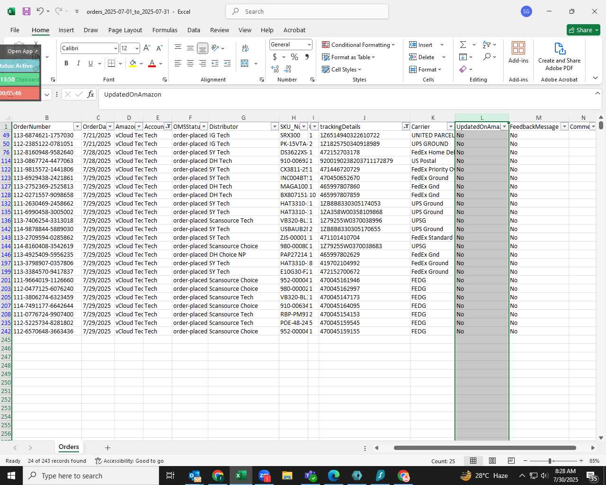The image size is (606, 485).
Task: Increase font size icon
Action: 147,48
